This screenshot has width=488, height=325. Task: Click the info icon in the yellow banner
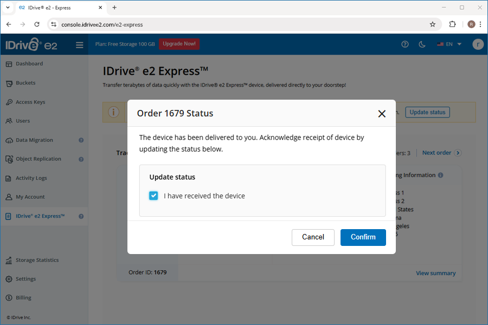pyautogui.click(x=114, y=112)
